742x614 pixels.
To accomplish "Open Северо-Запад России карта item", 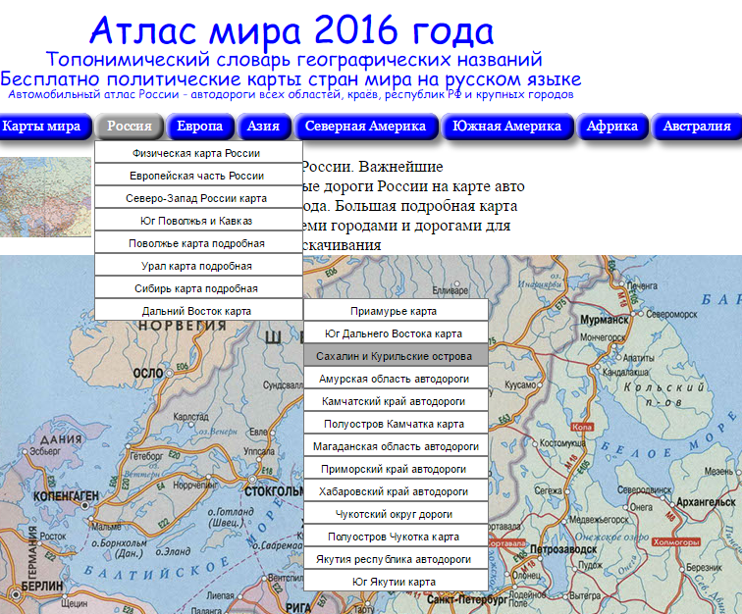I will pyautogui.click(x=198, y=198).
